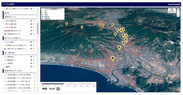This screenshot has width=183, height=95.
Task: Click the share icon on the first red-pin bus row
Action: [x=34, y=21]
